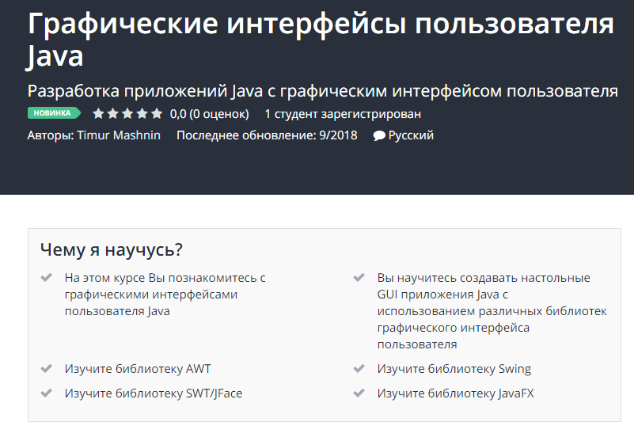634x437 pixels.
Task: Click the green НОВИНКА badge
Action: click(55, 113)
